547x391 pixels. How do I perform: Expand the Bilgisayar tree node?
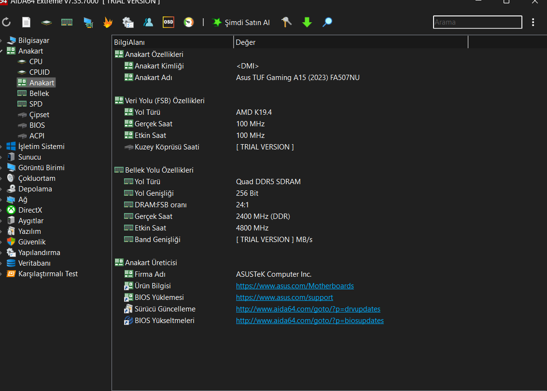point(1,40)
